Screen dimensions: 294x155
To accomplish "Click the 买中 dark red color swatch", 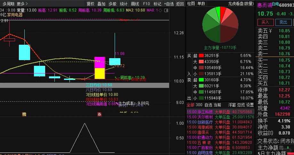I will (x=201, y=67).
